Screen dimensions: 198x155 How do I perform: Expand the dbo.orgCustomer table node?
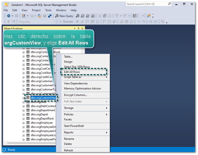click(23, 81)
